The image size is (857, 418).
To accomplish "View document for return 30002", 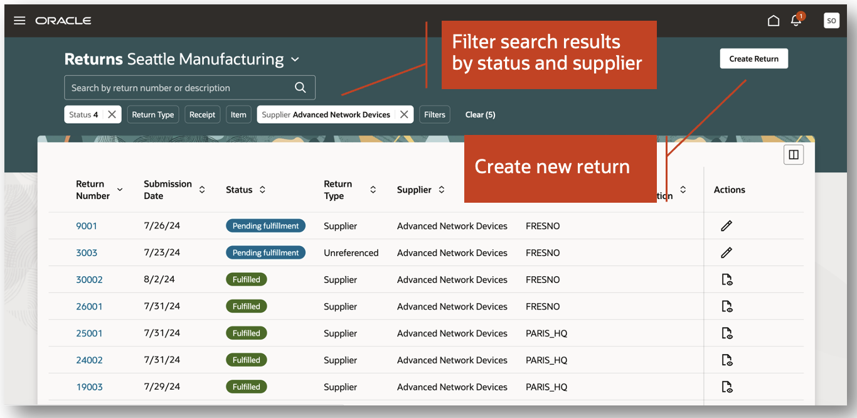I will [727, 280].
